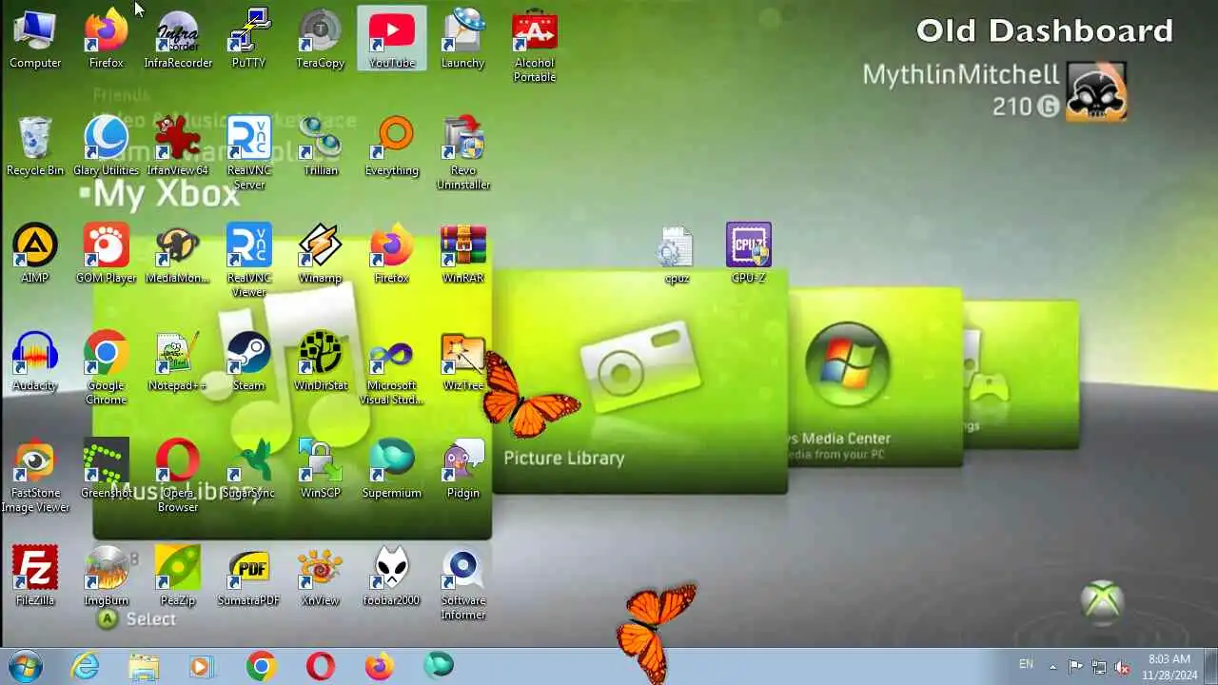Select the WinSCP desktop shortcut
Screen dimensions: 1218x685
tap(321, 470)
